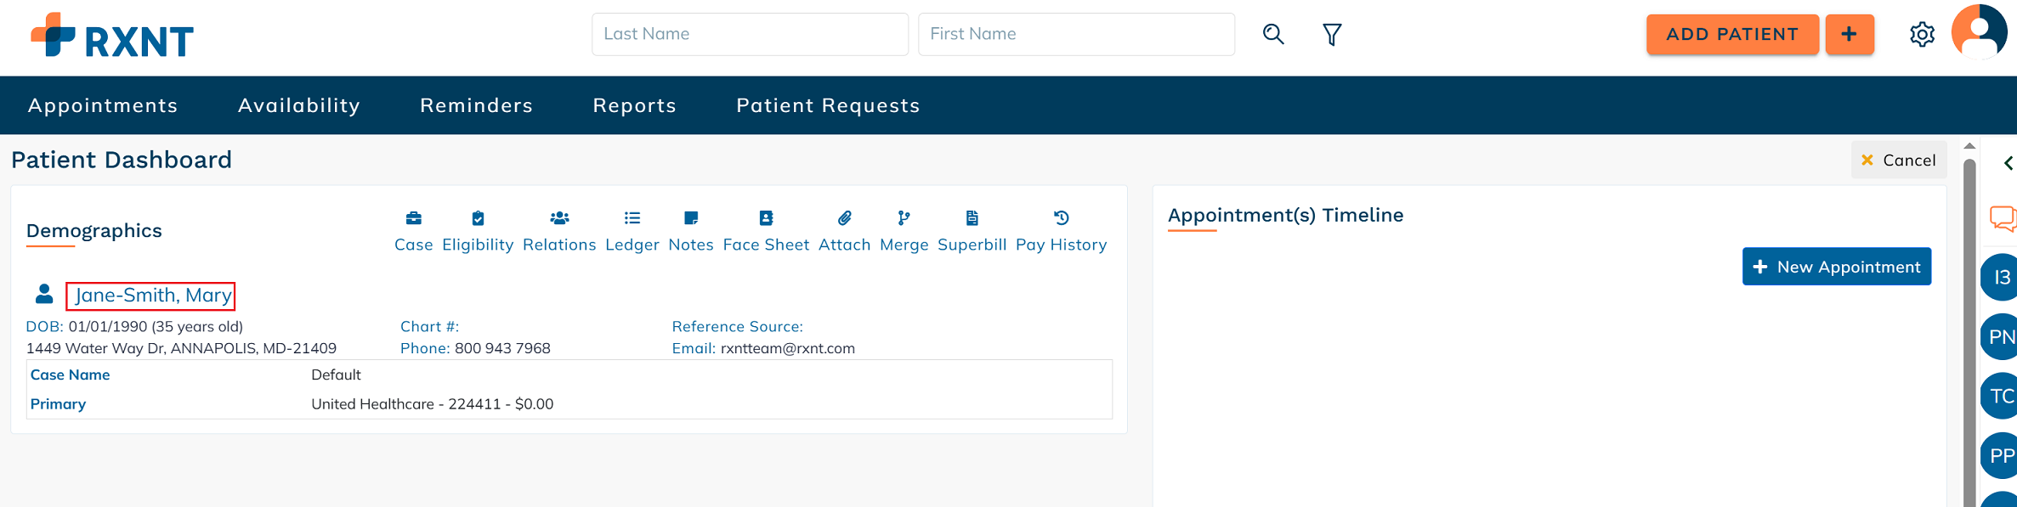Click the New Appointment button
The image size is (2017, 507).
click(1836, 267)
